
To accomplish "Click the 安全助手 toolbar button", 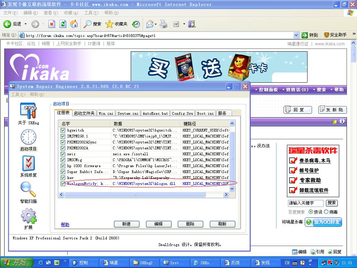I will (335, 35).
